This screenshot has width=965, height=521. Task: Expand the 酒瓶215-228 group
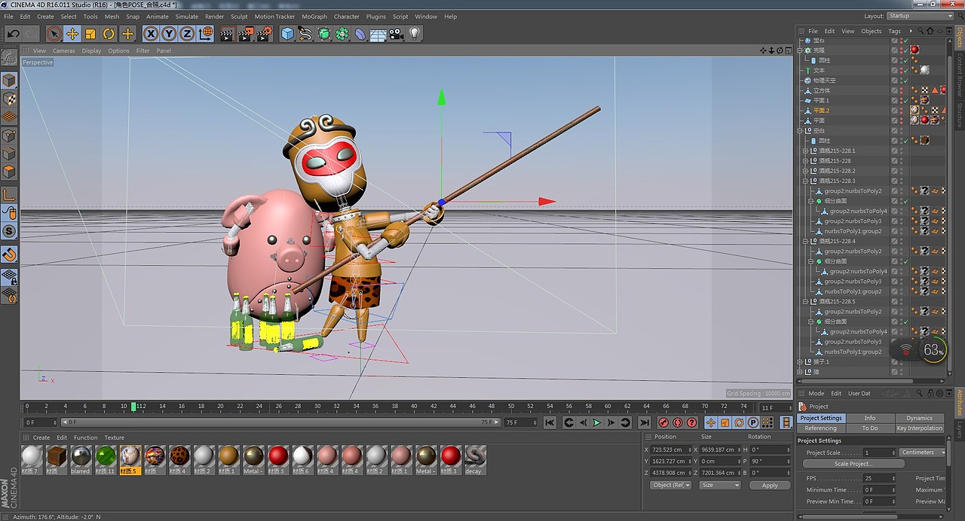804,160
